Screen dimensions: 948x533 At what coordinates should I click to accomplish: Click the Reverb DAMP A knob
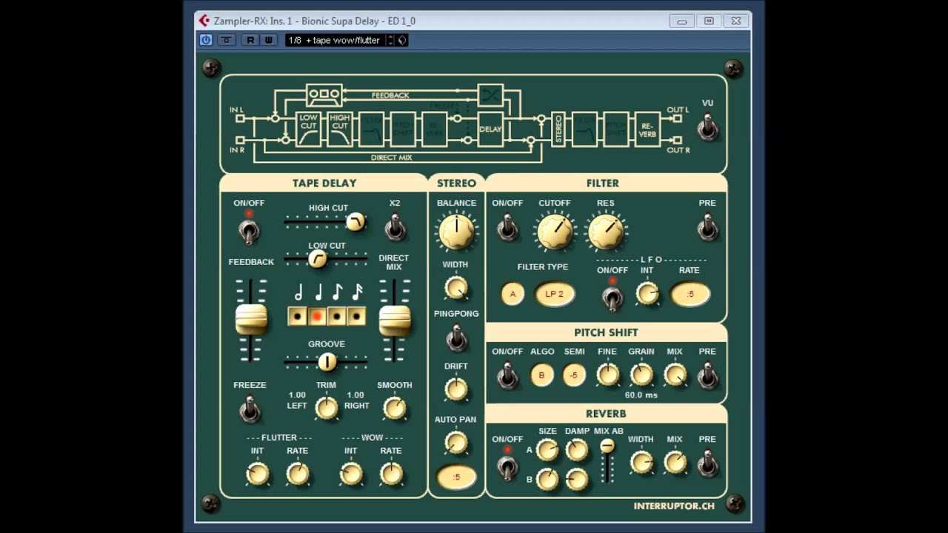click(576, 449)
